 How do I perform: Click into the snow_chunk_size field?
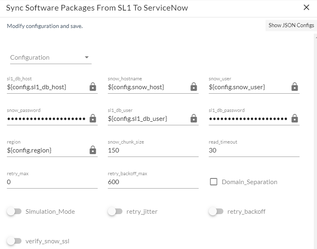pos(152,150)
